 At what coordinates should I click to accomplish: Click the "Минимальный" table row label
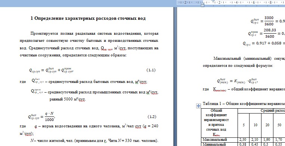[x=214, y=144]
